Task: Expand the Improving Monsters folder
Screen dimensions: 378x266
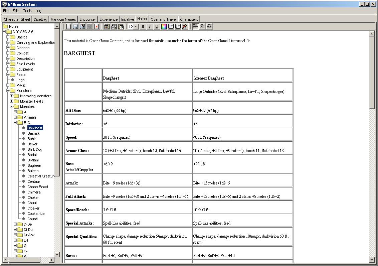Action: (12, 96)
